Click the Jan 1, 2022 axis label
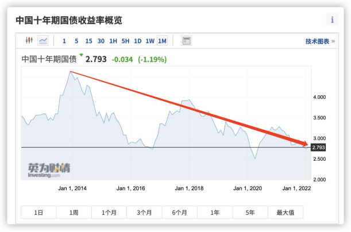 tap(296, 188)
